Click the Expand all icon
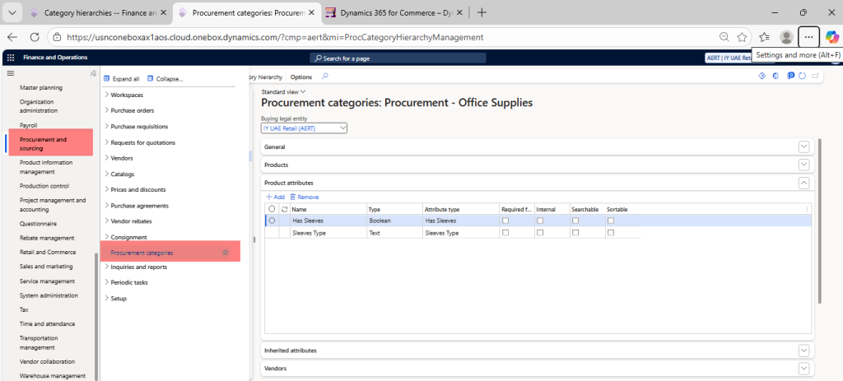 click(x=107, y=79)
